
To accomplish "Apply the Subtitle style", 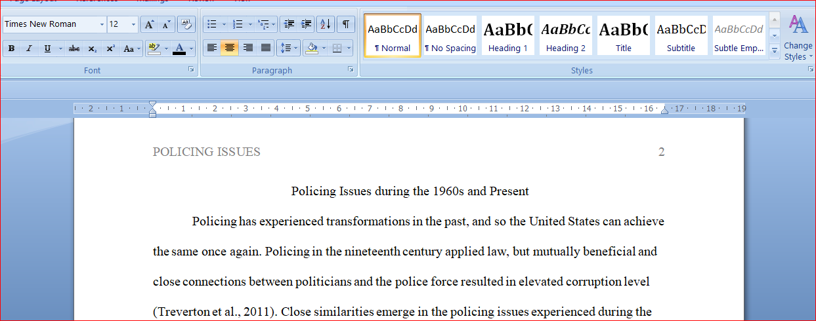I will 681,35.
